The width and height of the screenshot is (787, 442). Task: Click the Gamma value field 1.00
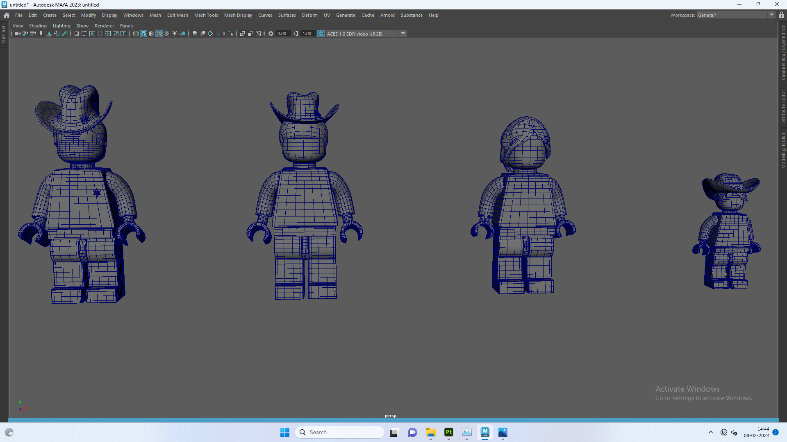coord(308,34)
